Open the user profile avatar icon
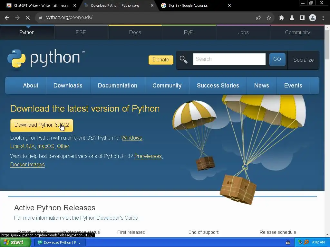Image resolution: width=330 pixels, height=247 pixels. click(x=313, y=18)
